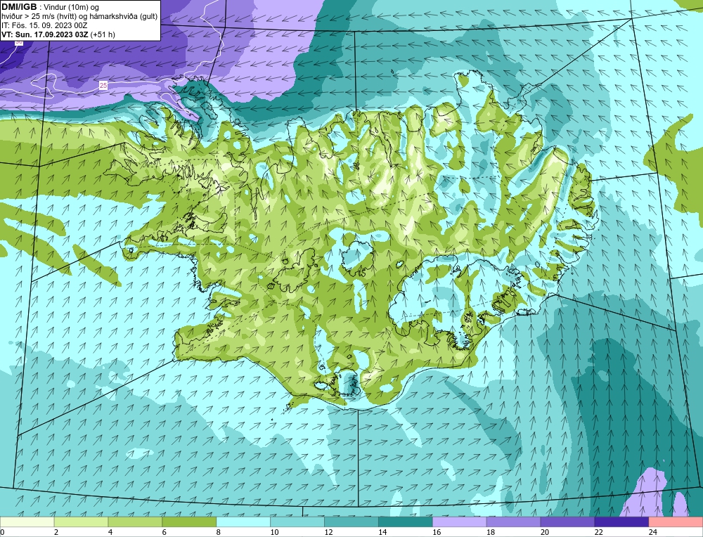Click the 'DMI/IGB' title text
The image size is (703, 537).
19,7
